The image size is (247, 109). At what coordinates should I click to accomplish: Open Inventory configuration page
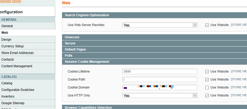tap(8, 97)
